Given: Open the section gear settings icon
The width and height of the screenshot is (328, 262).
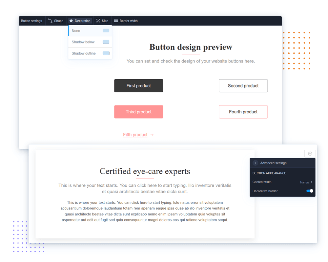Looking at the screenshot, I should [x=310, y=154].
